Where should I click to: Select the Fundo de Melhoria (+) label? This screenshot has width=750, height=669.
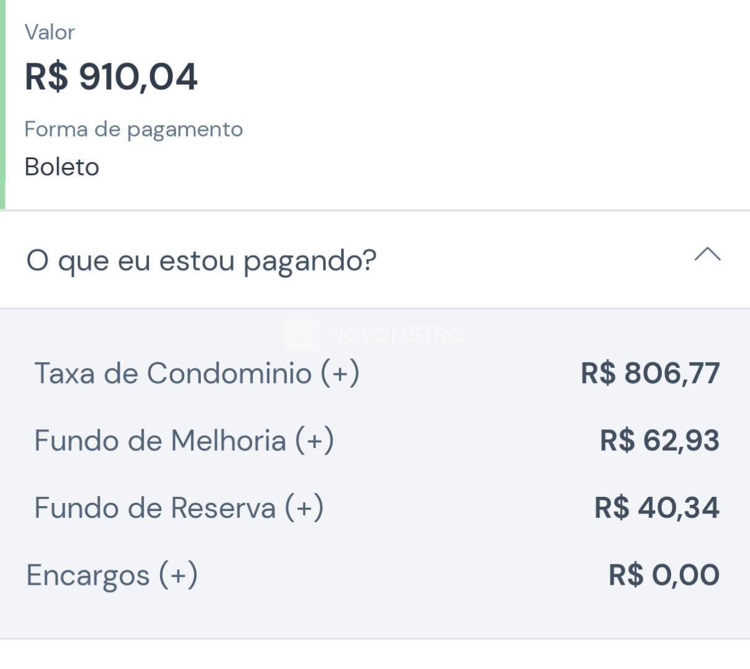point(184,440)
